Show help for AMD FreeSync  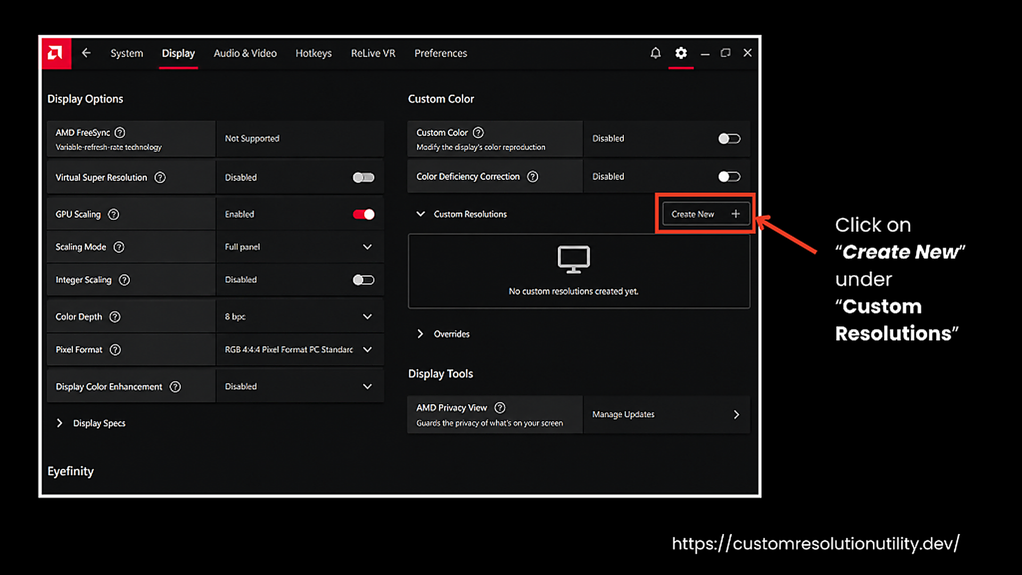point(120,133)
